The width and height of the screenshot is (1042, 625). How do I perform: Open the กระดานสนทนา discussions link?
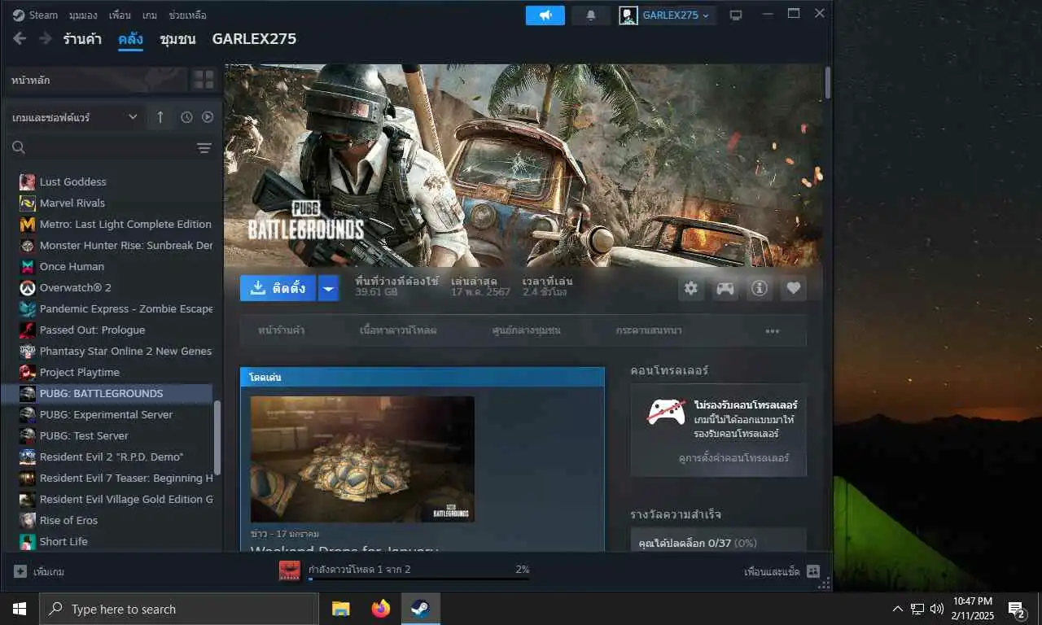(649, 330)
